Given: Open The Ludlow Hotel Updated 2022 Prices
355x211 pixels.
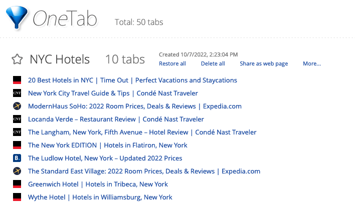Looking at the screenshot, I should click(x=105, y=158).
